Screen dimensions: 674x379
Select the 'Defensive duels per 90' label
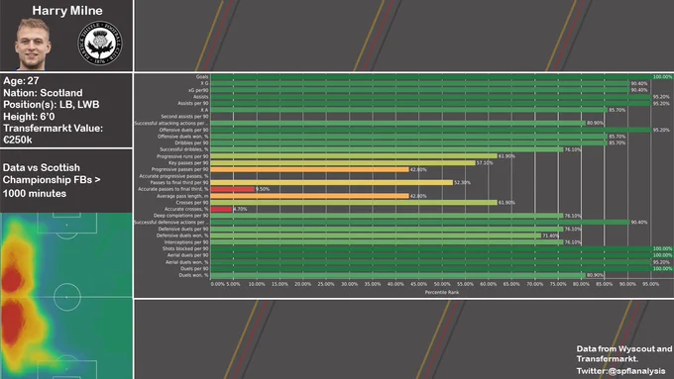(183, 229)
